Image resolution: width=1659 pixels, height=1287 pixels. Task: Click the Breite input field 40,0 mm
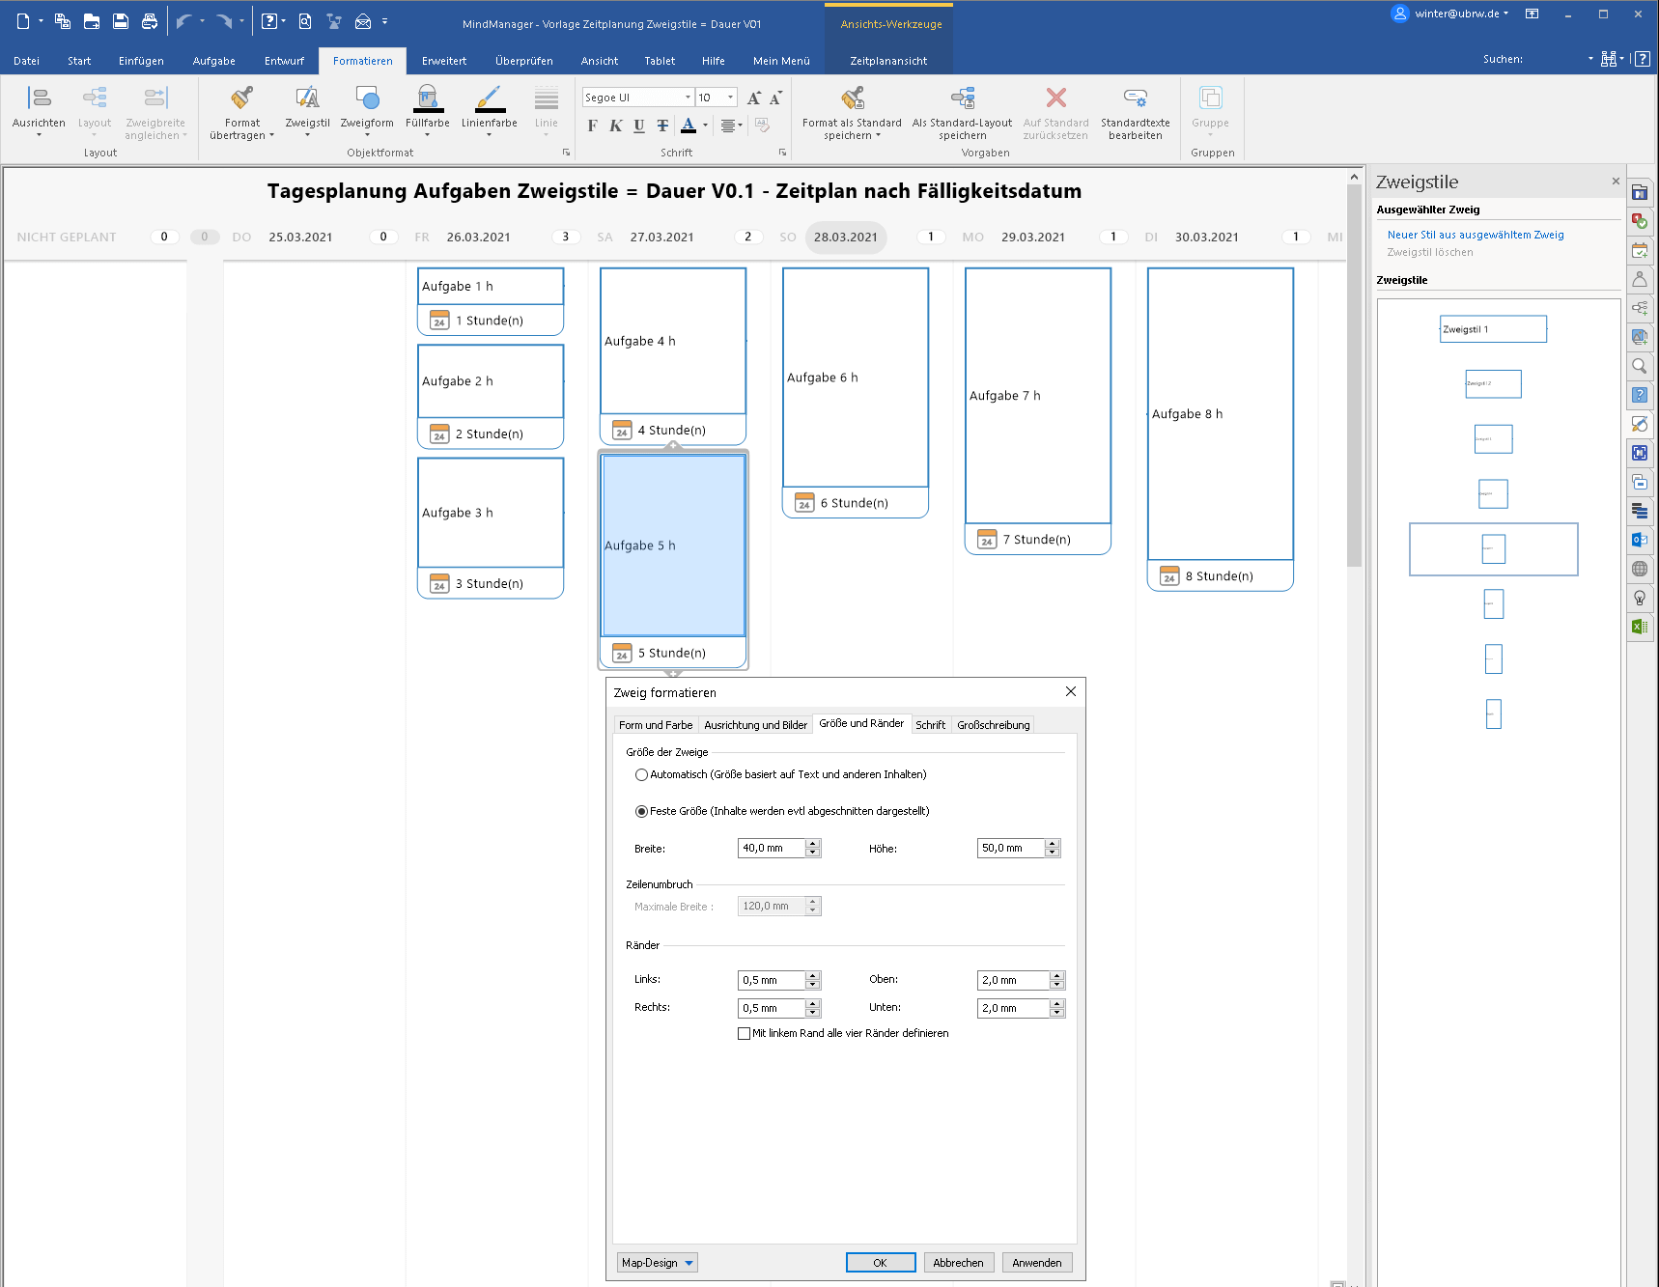772,848
